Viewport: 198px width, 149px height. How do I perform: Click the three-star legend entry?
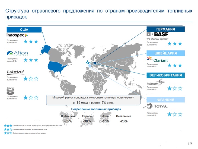[x=33, y=126]
